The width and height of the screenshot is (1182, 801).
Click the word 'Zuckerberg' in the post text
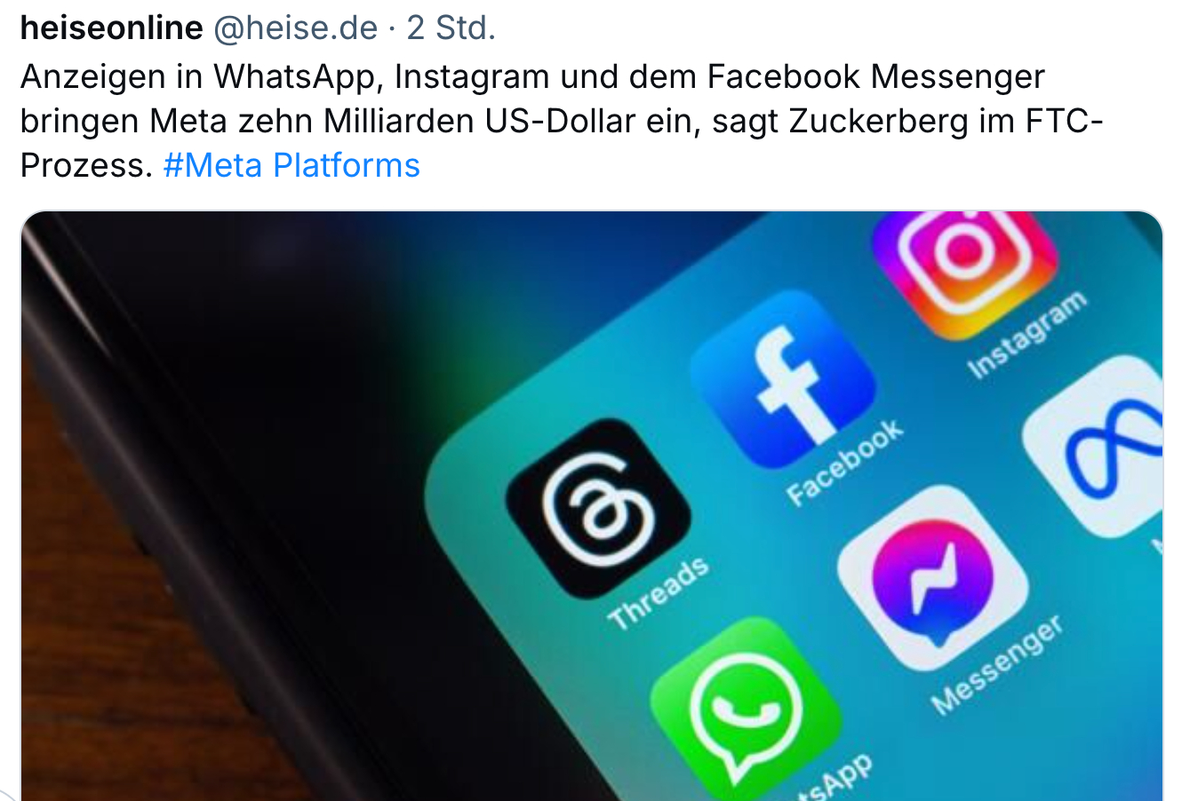point(878,121)
